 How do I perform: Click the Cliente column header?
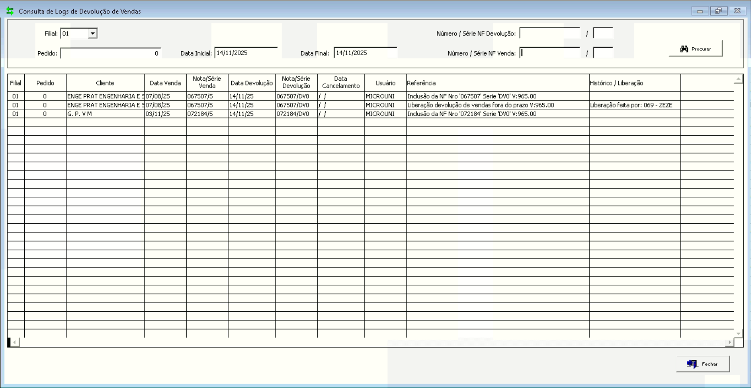(105, 83)
